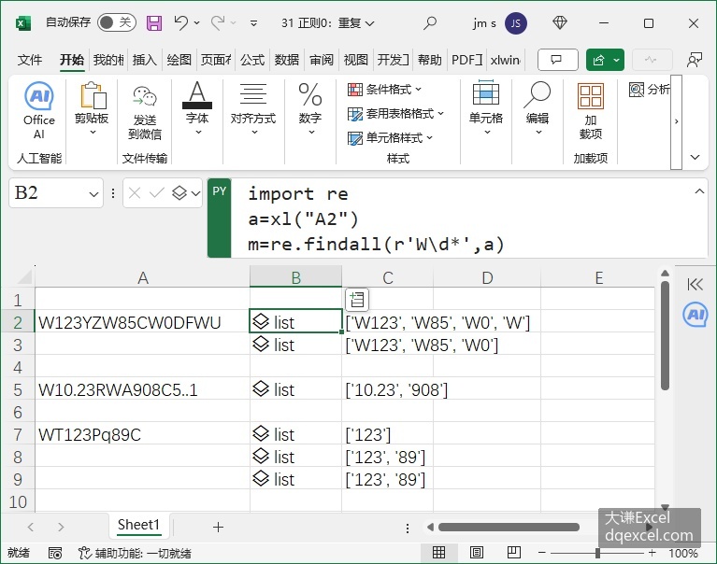Click the vertical scrollbar thumb
This screenshot has height=564, width=717.
tap(665, 335)
